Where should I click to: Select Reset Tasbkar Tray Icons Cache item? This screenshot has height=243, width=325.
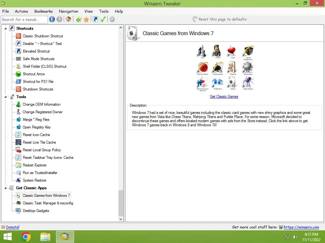pyautogui.click(x=48, y=158)
